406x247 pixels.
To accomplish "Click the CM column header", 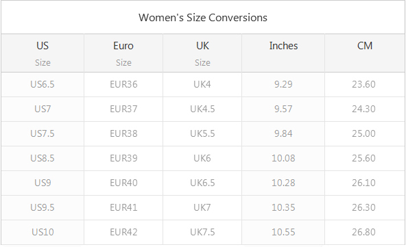I will pos(365,53).
